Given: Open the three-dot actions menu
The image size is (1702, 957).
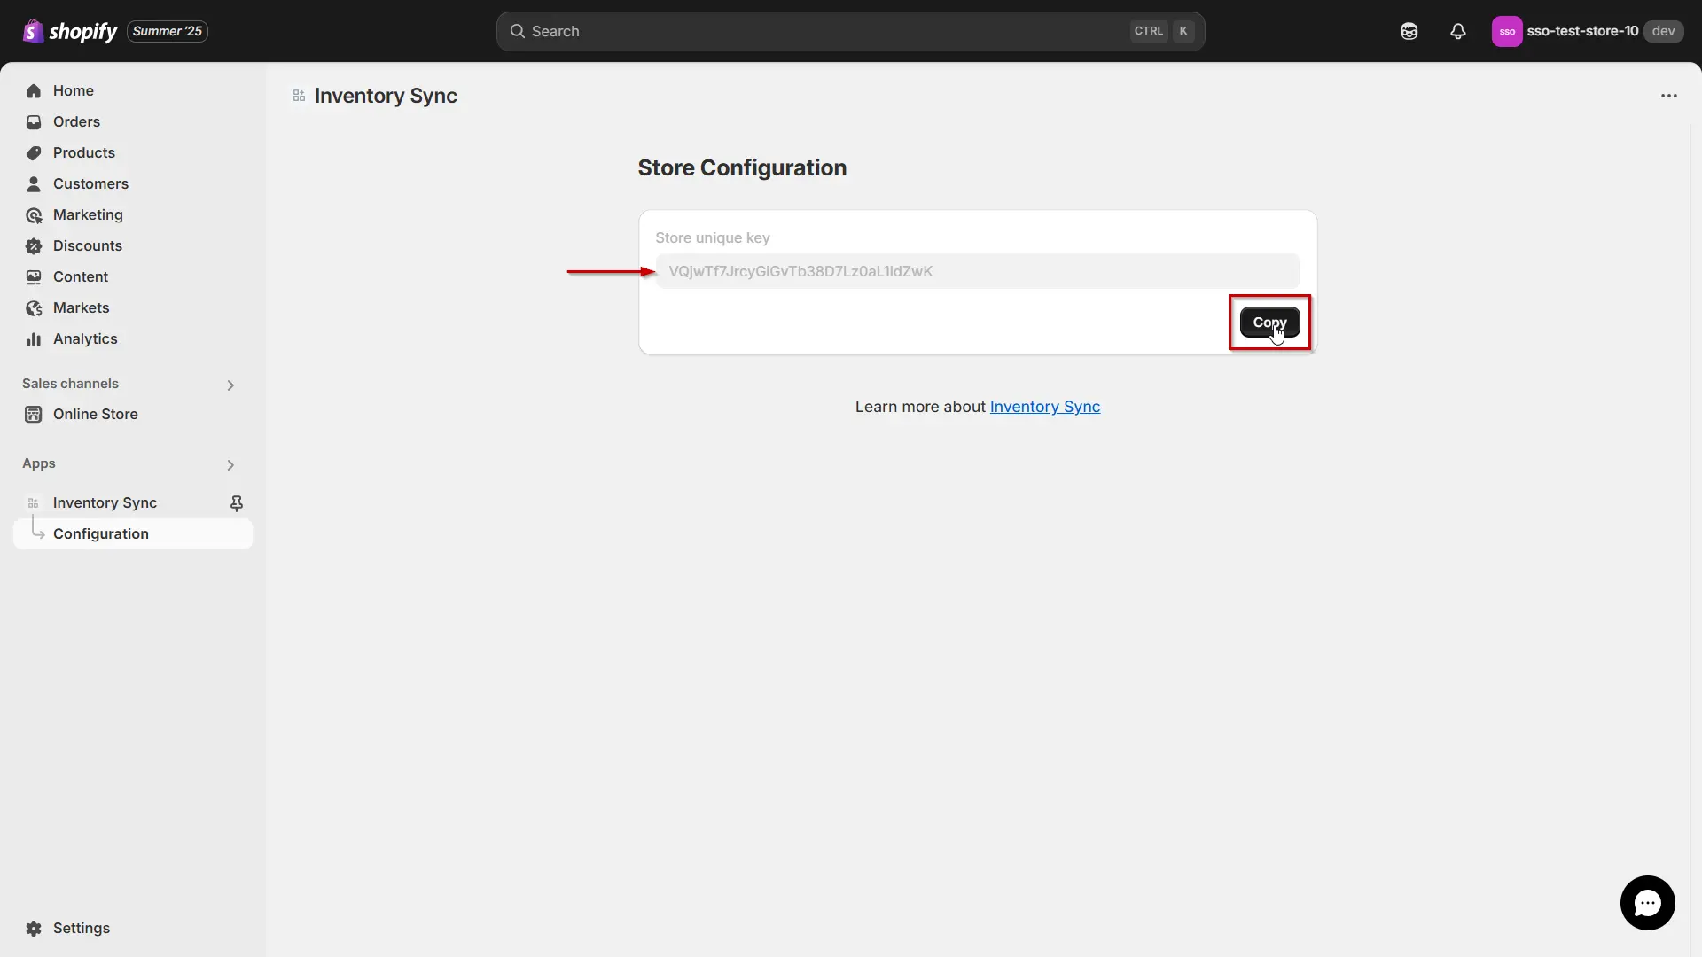Looking at the screenshot, I should [1669, 96].
